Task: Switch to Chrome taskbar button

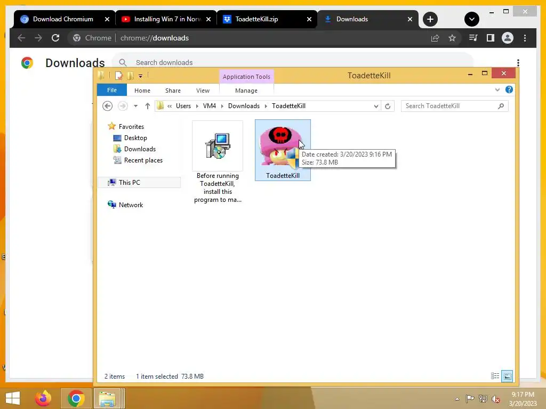Action: point(76,398)
